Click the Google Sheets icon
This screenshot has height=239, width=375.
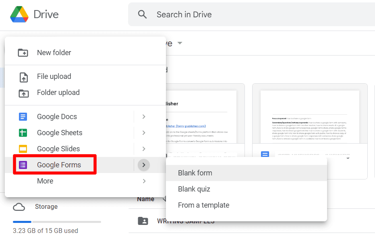[x=23, y=133]
